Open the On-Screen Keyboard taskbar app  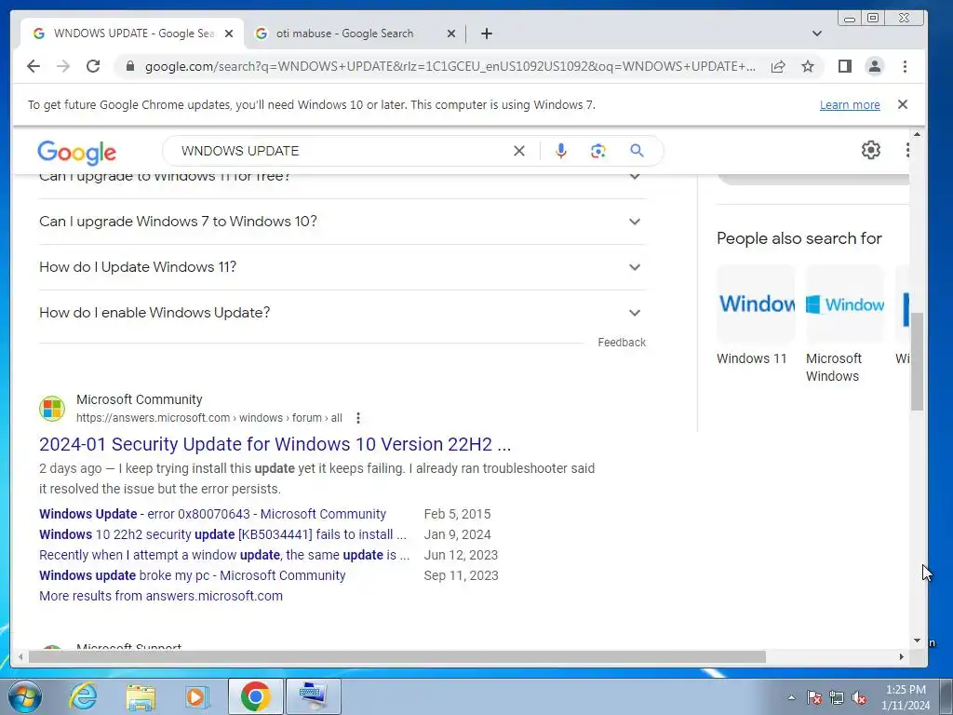313,696
